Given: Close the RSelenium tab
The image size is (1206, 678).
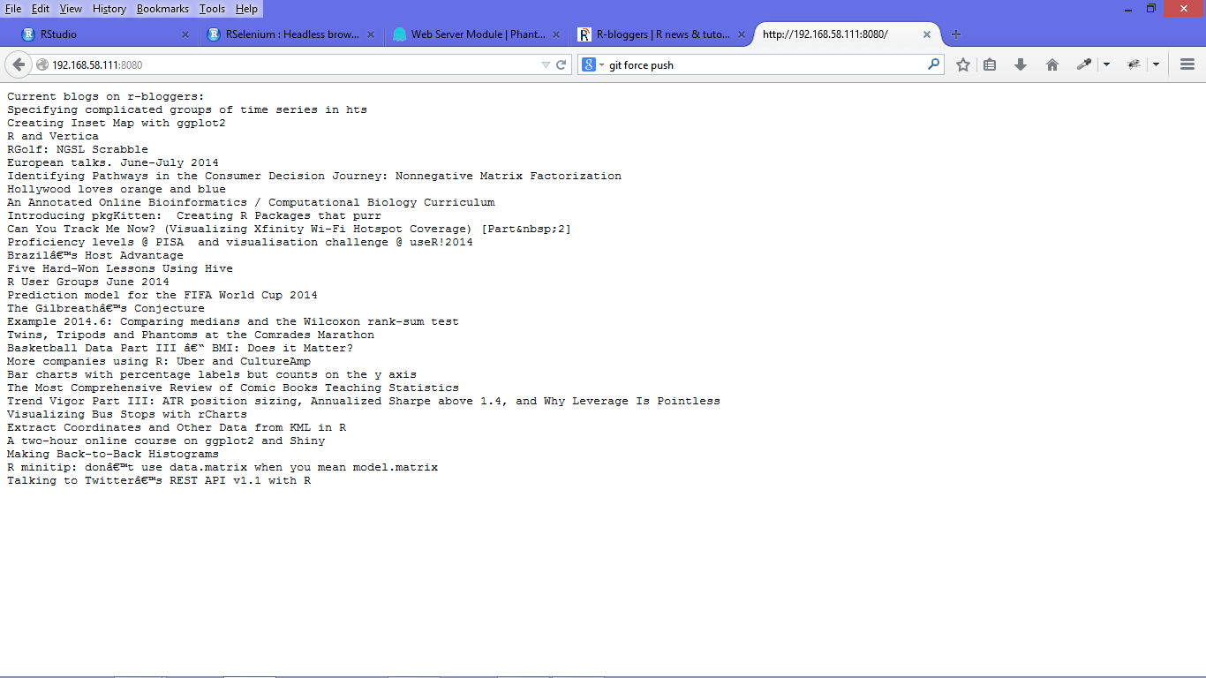Looking at the screenshot, I should (x=371, y=34).
